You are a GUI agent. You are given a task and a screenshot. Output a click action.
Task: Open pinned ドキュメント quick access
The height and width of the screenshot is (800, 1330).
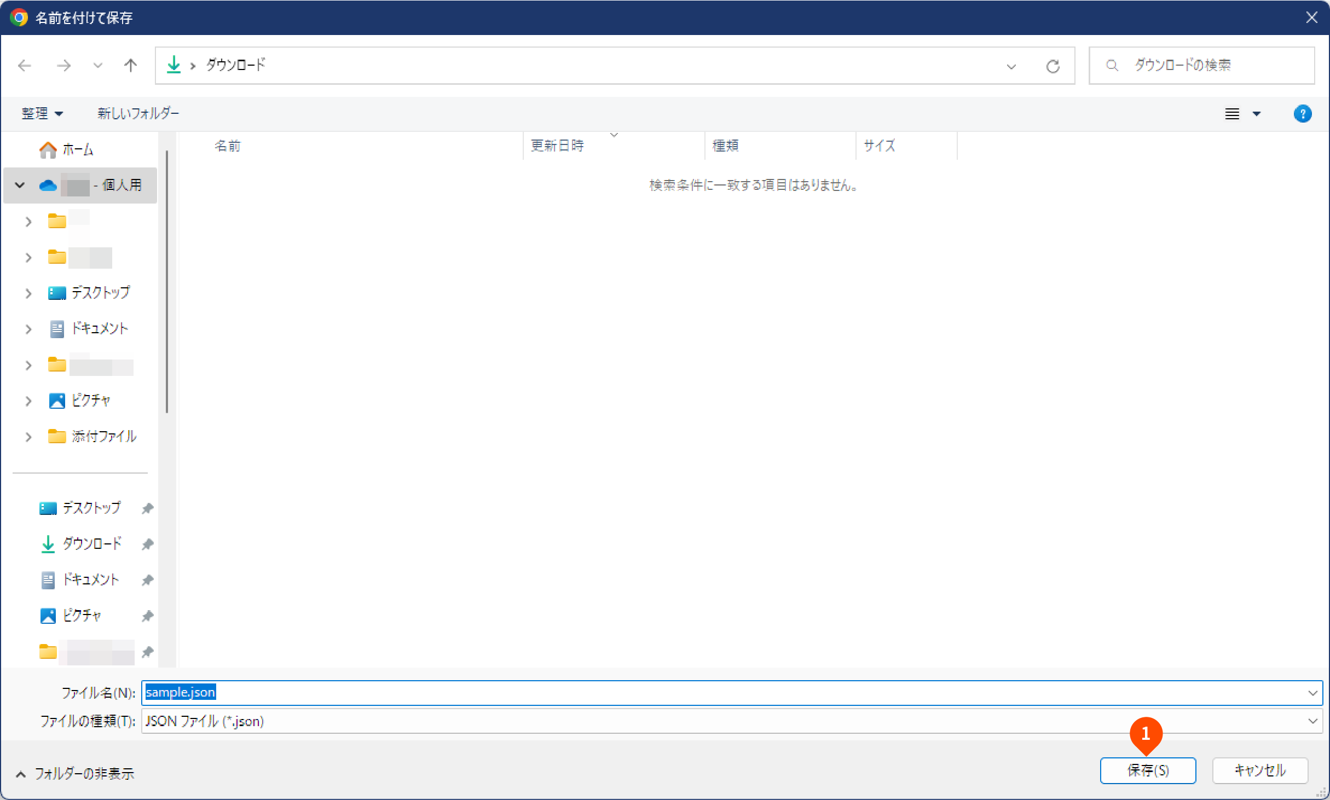[x=90, y=579]
